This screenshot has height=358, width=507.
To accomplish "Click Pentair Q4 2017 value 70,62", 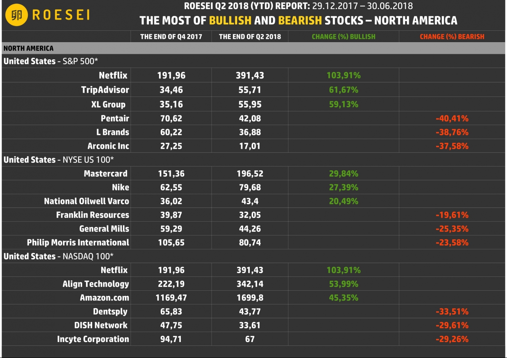I will coord(171,118).
